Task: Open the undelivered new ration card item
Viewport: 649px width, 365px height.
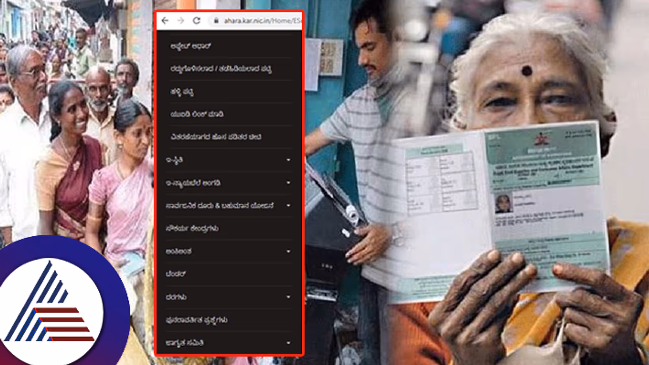Action: click(216, 137)
